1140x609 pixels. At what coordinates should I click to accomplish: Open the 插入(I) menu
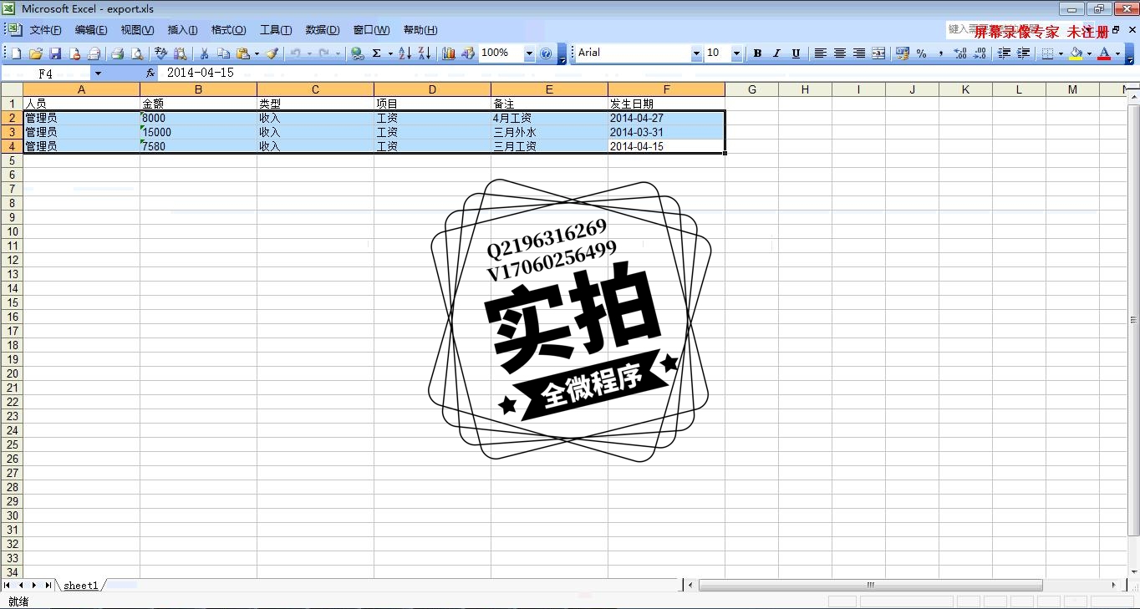point(182,30)
